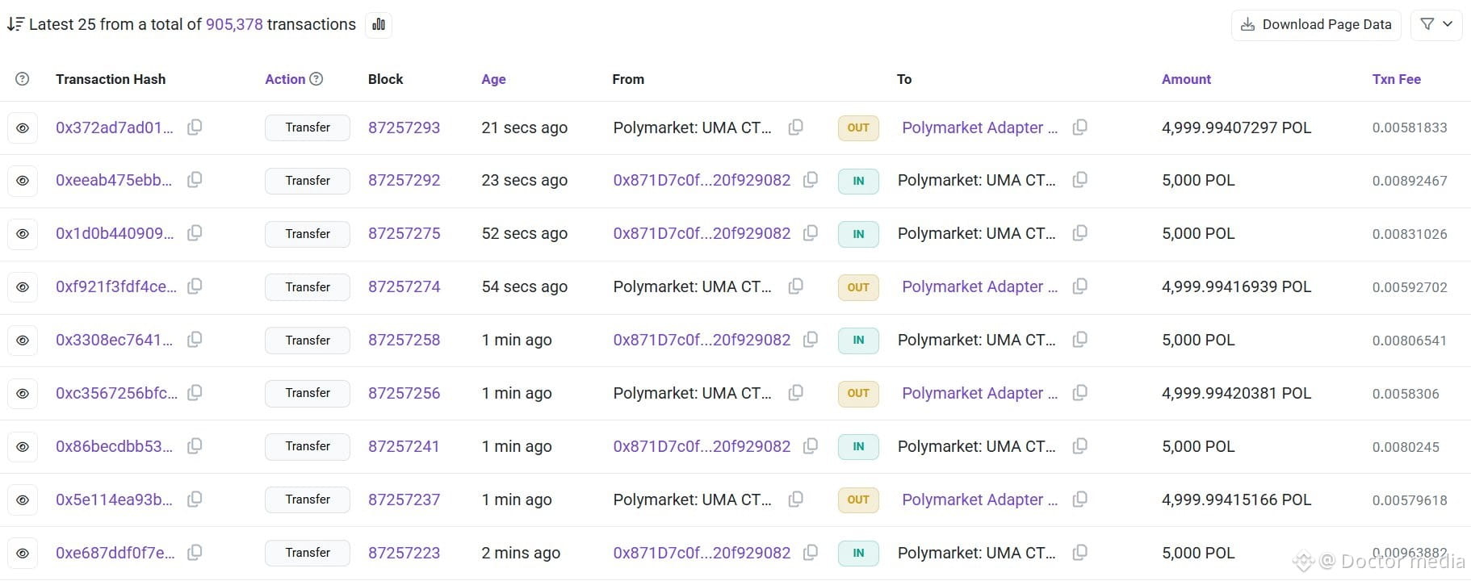This screenshot has height=581, width=1471.
Task: Copy To address in block 87257274 row
Action: 1079,286
